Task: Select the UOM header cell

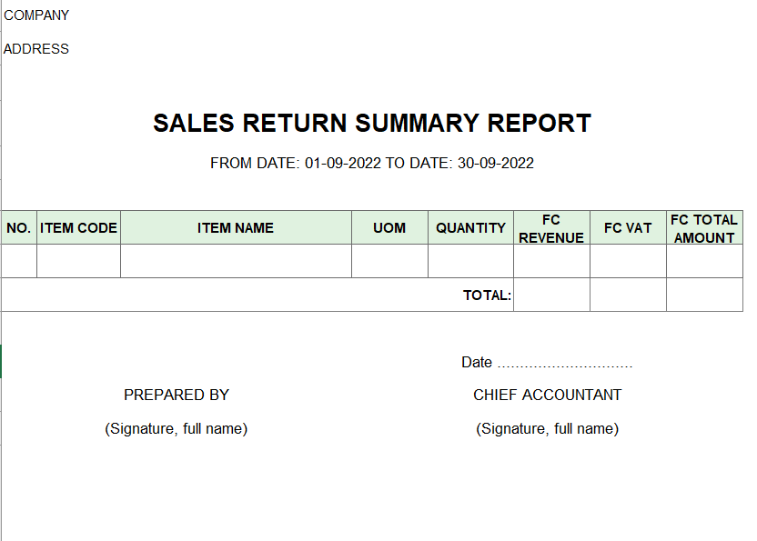Action: point(389,227)
